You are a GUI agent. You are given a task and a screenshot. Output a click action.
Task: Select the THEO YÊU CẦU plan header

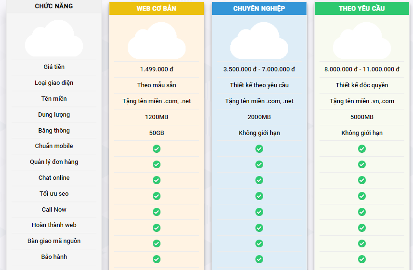(362, 9)
